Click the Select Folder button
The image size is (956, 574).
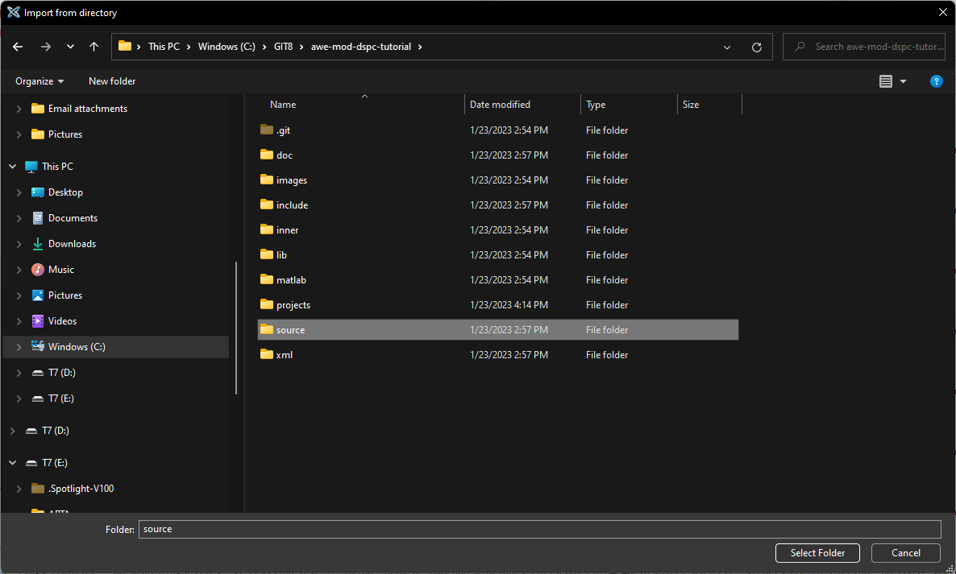(817, 553)
